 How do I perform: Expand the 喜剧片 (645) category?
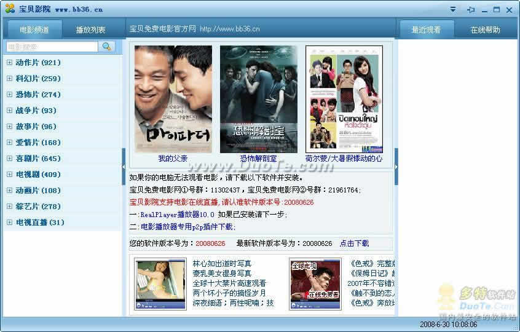click(x=9, y=158)
